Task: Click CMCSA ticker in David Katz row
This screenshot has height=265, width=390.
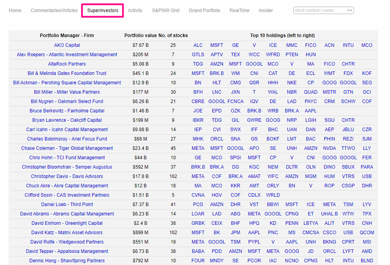Action: coord(311,233)
